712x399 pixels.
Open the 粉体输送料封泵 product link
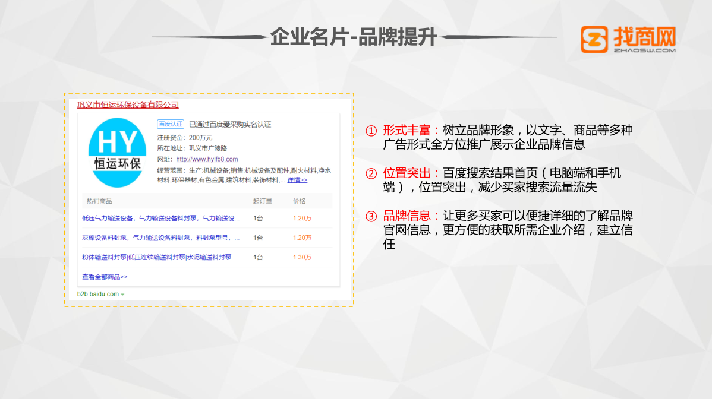point(156,257)
